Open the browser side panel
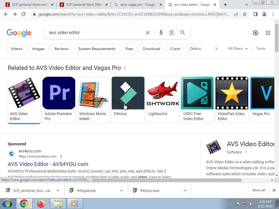Image resolution: width=279 pixels, height=209 pixels. pyautogui.click(x=256, y=14)
